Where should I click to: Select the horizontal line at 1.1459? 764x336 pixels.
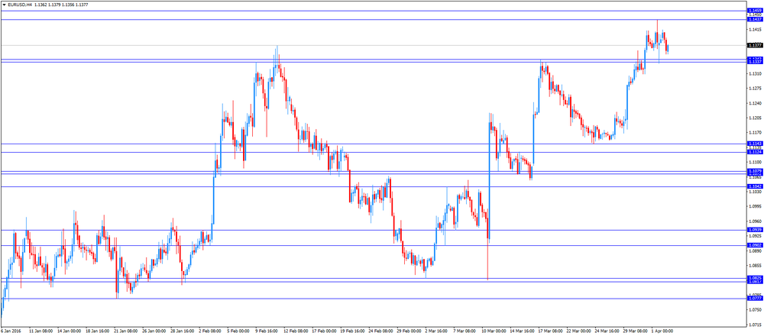tap(374, 11)
